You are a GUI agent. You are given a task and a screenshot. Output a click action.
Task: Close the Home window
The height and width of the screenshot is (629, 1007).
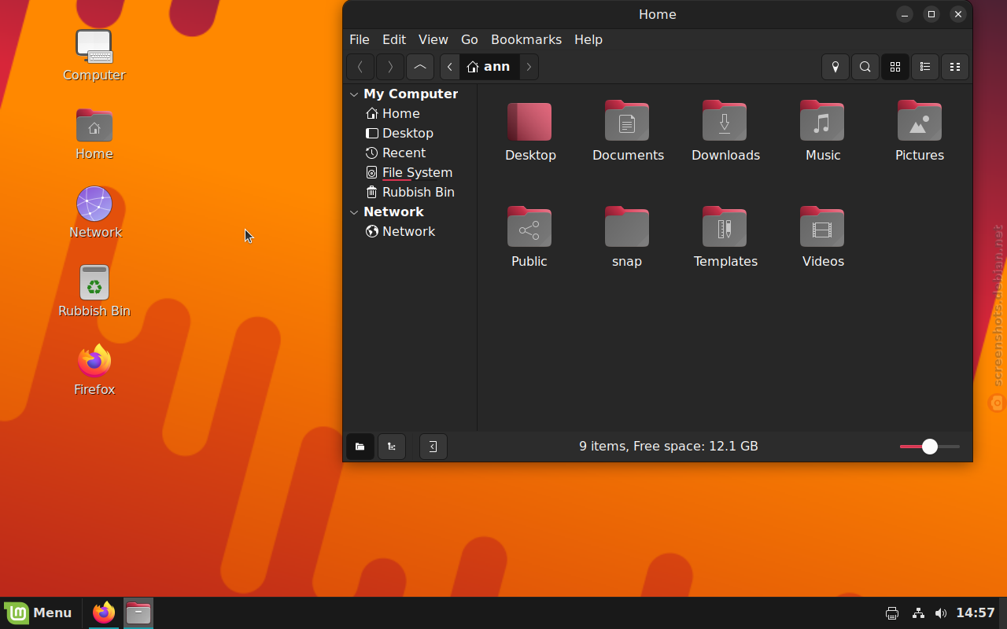point(958,14)
